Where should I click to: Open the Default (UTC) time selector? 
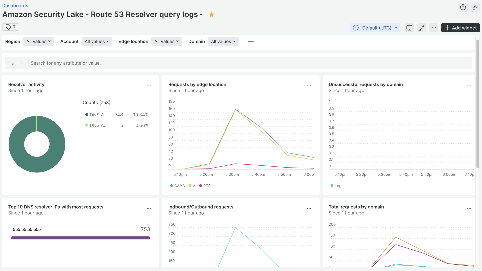coord(375,28)
